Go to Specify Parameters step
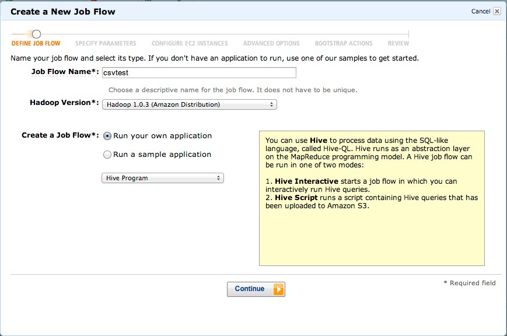The height and width of the screenshot is (336, 507). [106, 44]
